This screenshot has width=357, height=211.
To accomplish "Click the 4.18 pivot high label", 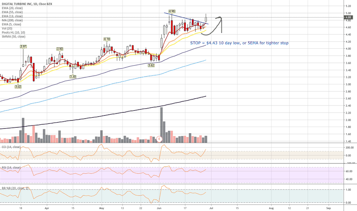I will point(107,39).
